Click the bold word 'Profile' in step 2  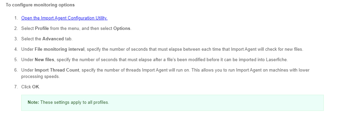(42, 28)
